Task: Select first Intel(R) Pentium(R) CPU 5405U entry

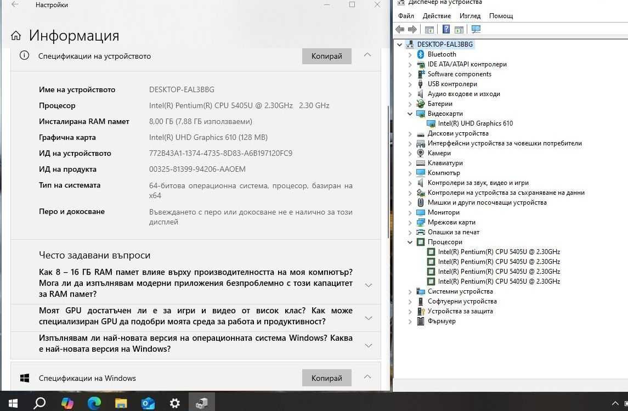Action: tap(499, 251)
